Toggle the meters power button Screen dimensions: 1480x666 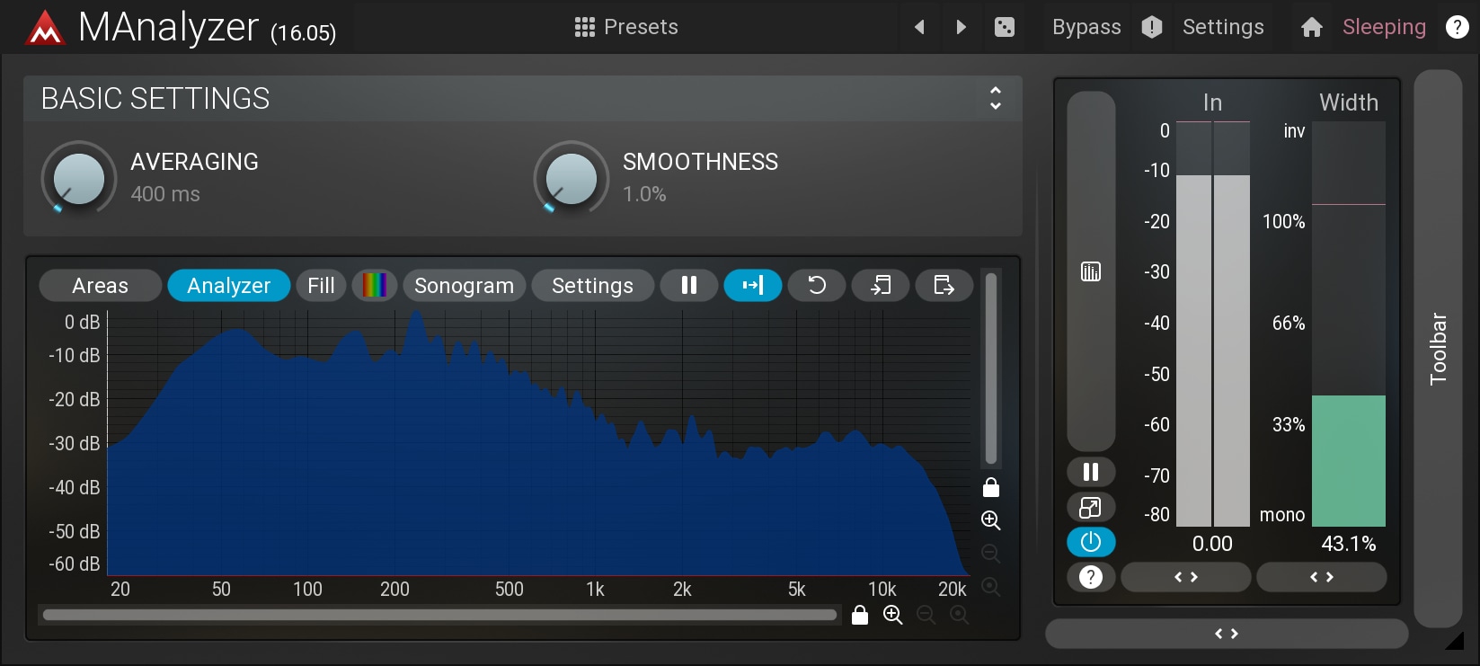coord(1091,542)
